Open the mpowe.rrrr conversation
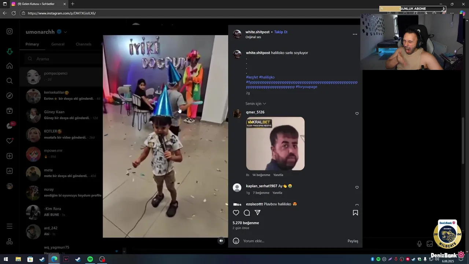This screenshot has width=469, height=264. [x=61, y=154]
